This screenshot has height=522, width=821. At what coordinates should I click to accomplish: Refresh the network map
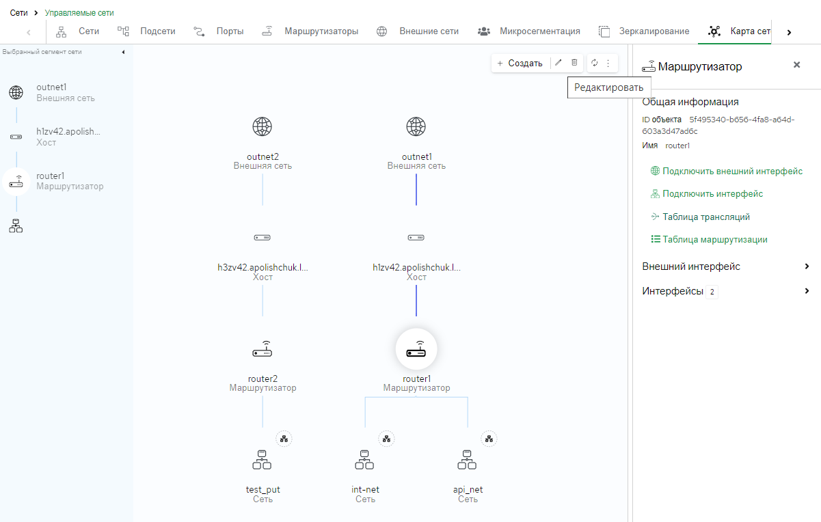pyautogui.click(x=594, y=63)
